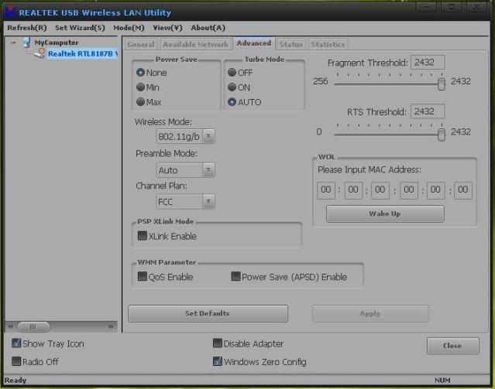Open the View(V) menu
This screenshot has width=495, height=389.
[167, 28]
